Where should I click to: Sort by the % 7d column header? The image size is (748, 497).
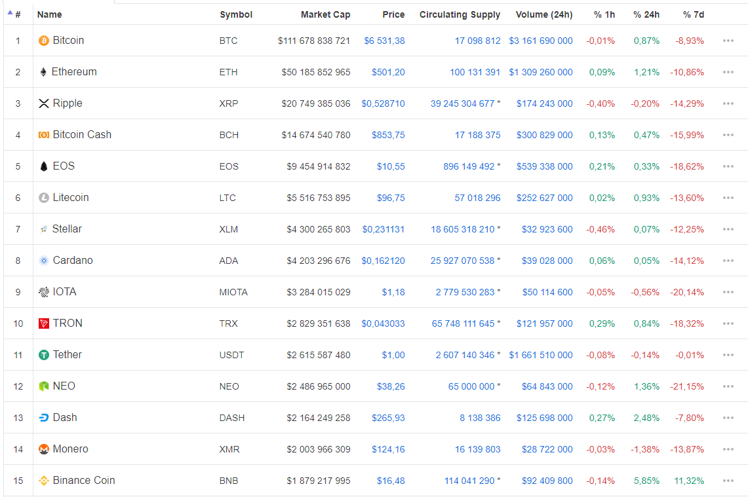pos(695,14)
